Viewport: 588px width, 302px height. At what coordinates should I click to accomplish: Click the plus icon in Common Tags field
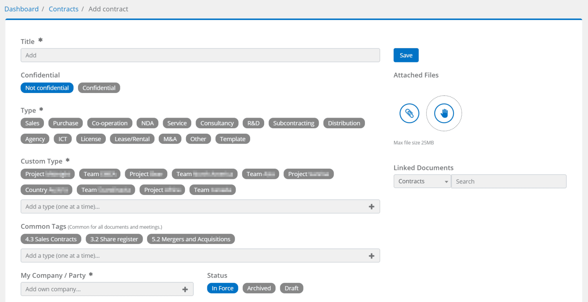coord(371,256)
